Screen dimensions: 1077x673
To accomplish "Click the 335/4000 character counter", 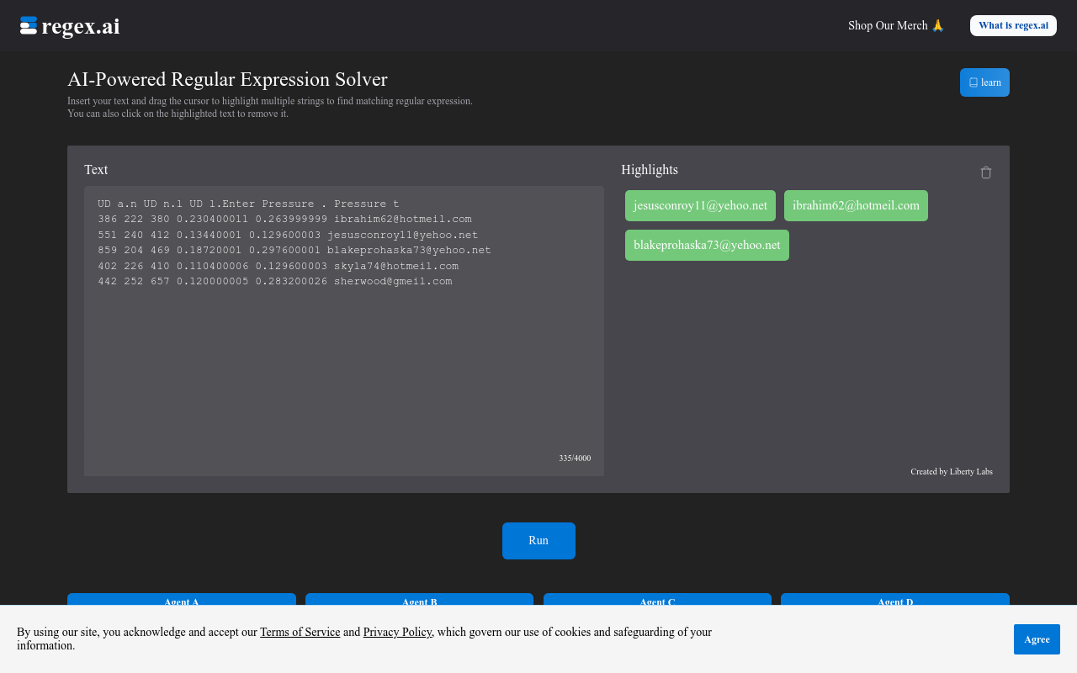I will point(575,458).
